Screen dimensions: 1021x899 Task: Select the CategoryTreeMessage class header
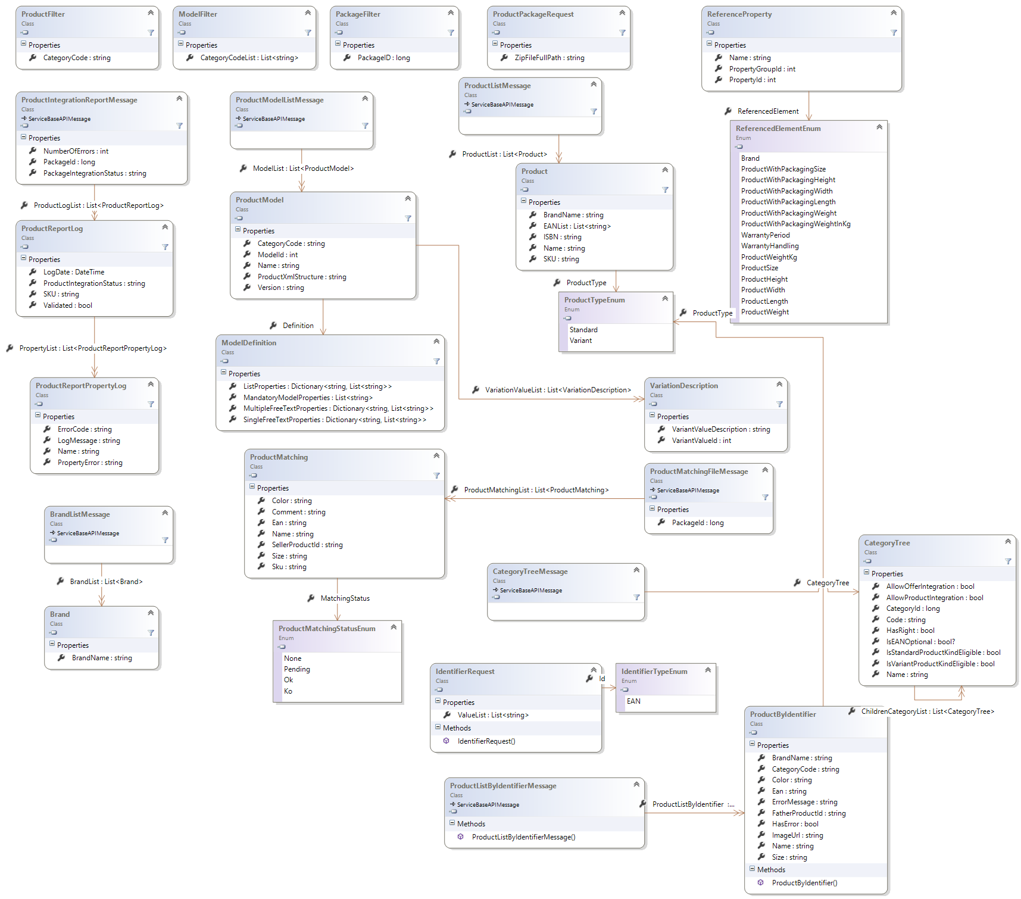pos(530,572)
